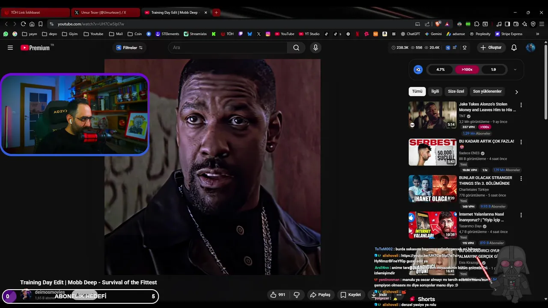Open the SERBEST 50.000 SUÇLU thumbnail
Image resolution: width=548 pixels, height=308 pixels.
(432, 152)
